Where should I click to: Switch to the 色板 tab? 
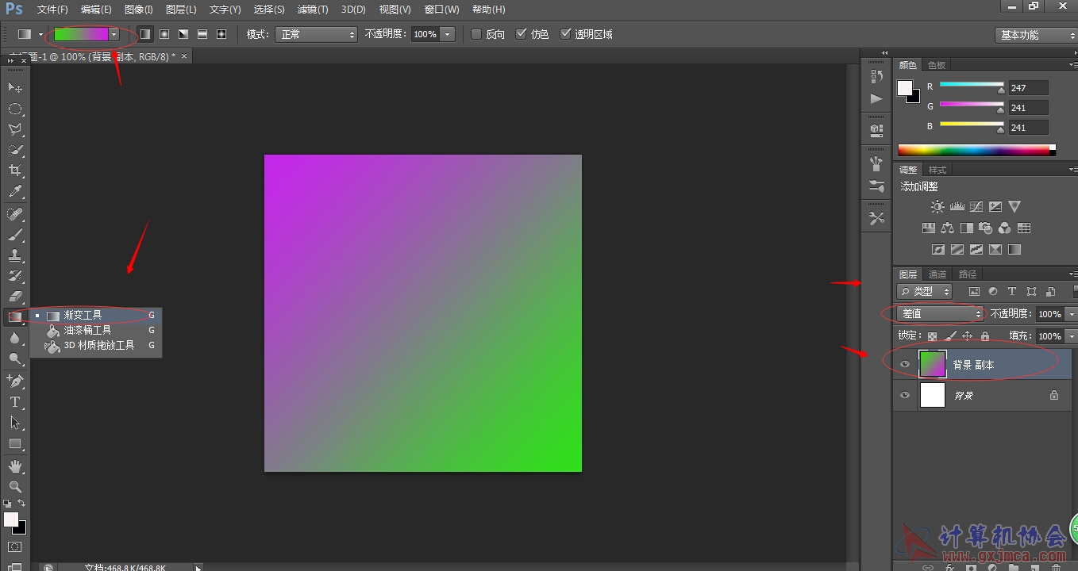point(937,65)
